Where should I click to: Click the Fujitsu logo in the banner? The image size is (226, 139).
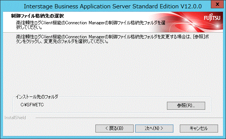tap(212, 17)
